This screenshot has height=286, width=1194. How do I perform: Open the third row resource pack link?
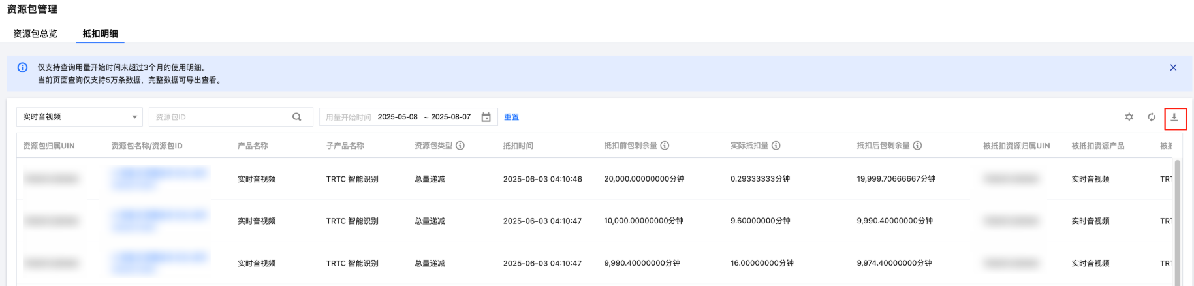(160, 259)
